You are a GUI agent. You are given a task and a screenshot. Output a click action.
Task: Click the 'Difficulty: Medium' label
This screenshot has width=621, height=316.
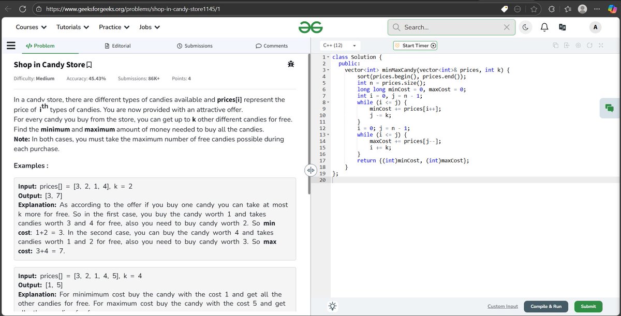(34, 79)
